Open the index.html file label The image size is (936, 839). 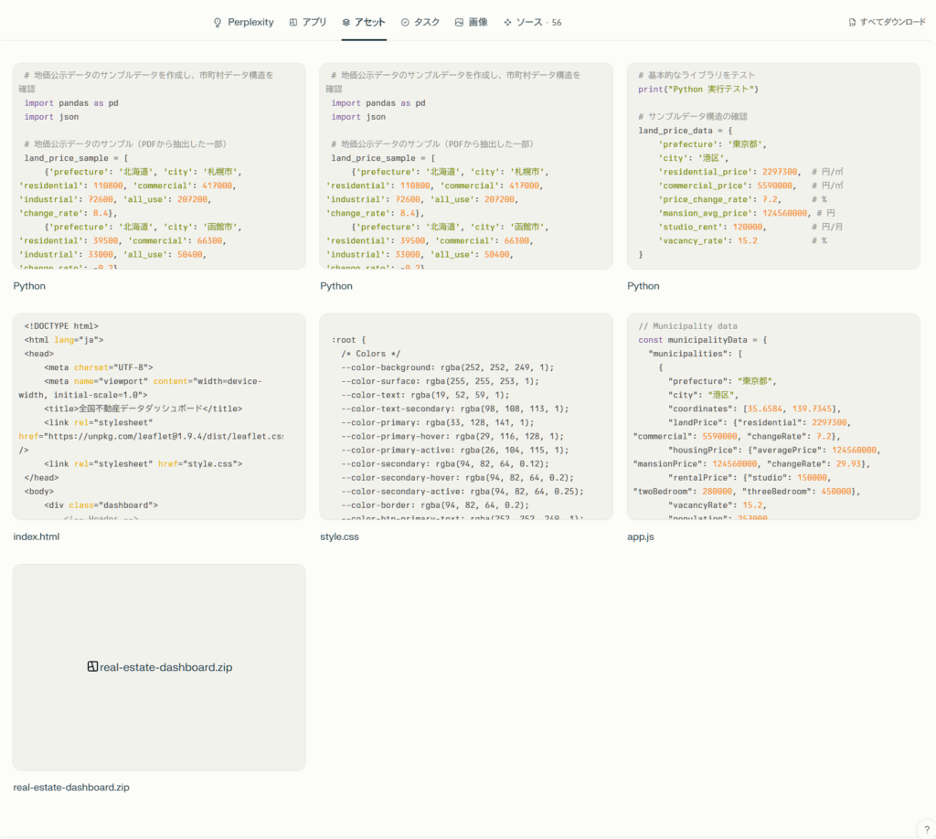[x=37, y=536]
